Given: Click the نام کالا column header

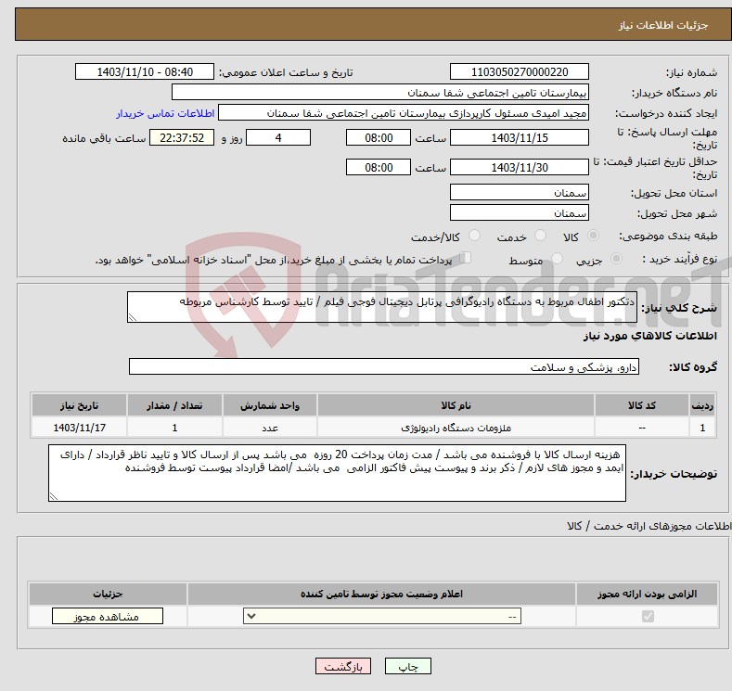Looking at the screenshot, I should coord(456,406).
